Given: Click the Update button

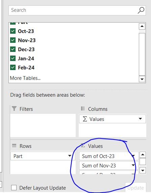Looking at the screenshot, I should [x=135, y=188].
